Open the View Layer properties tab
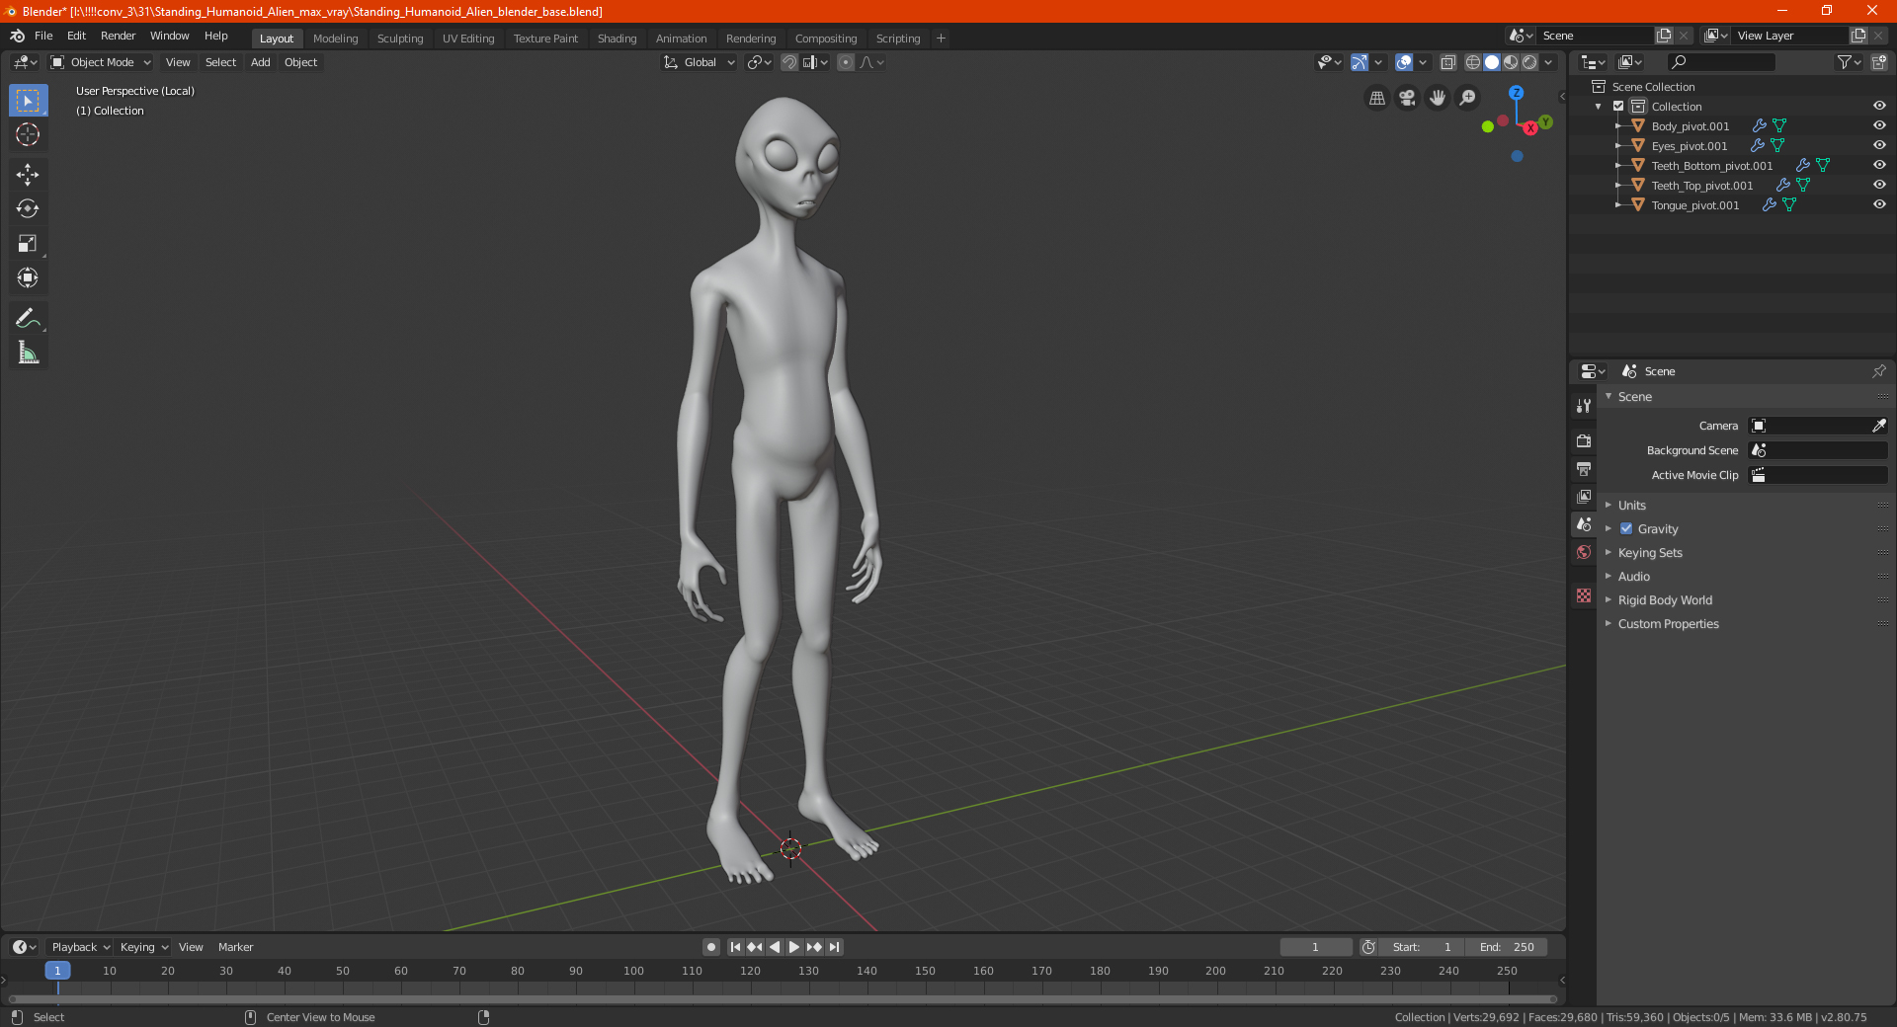1897x1027 pixels. [x=1584, y=496]
